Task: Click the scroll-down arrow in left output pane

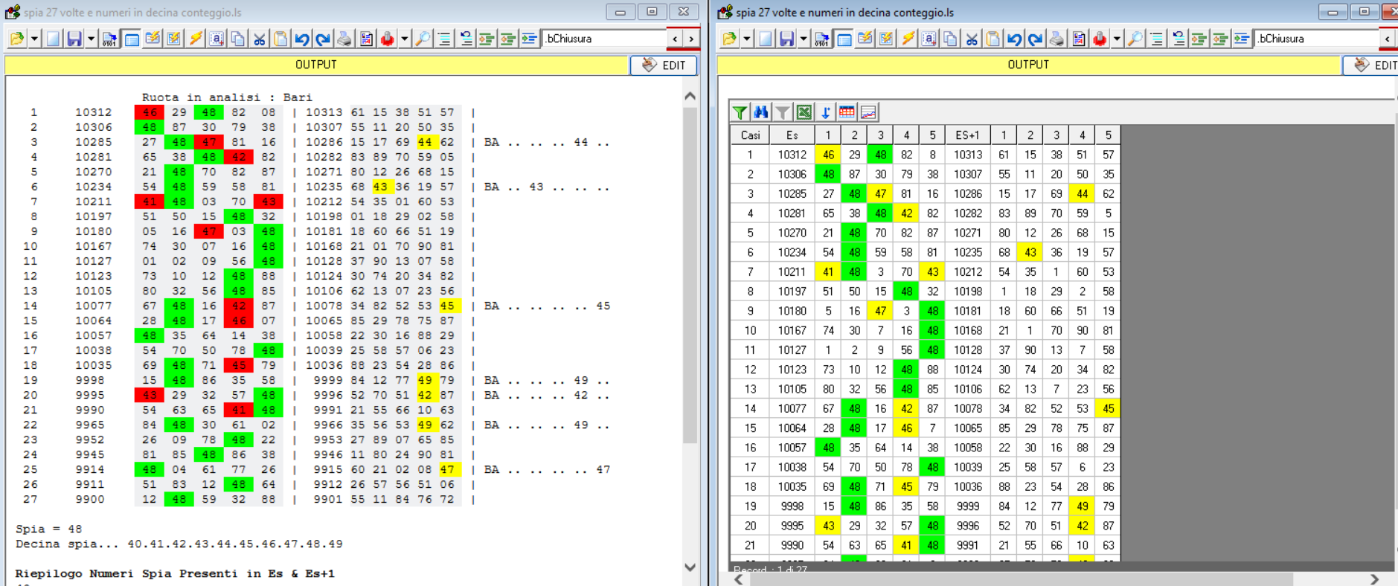Action: pos(690,567)
